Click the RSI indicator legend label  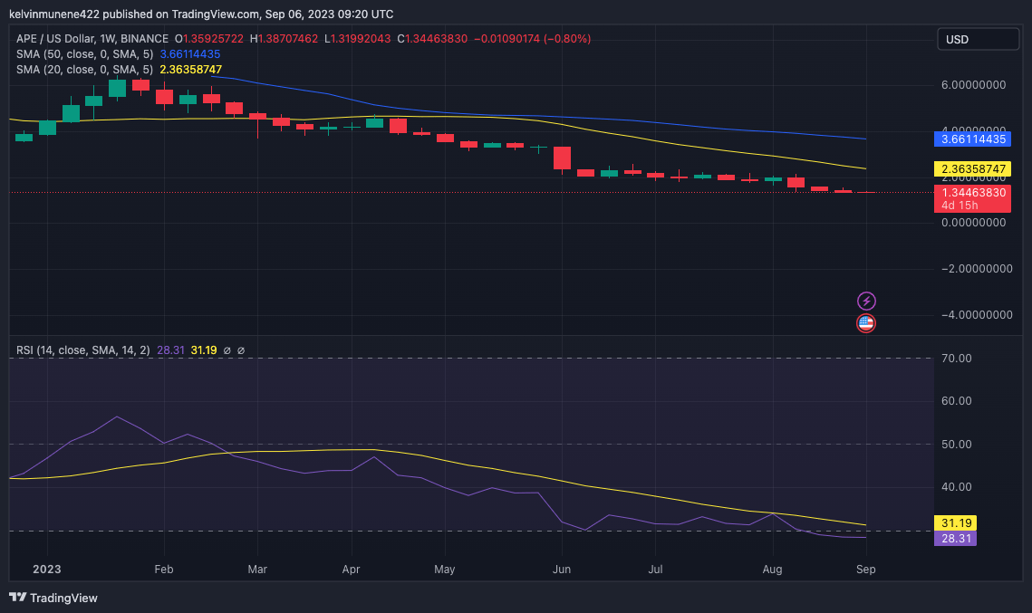pos(83,350)
